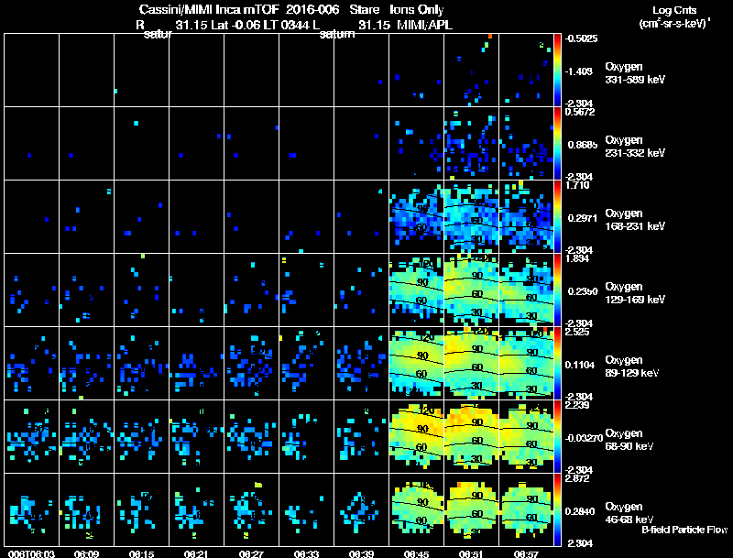Click the Oxygen 168-231 keV row label
The height and width of the screenshot is (558, 733).
pos(635,220)
